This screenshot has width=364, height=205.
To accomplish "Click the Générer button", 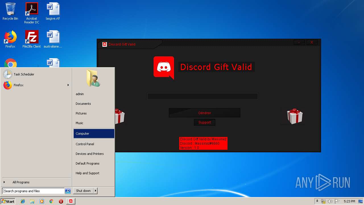I will [204, 113].
